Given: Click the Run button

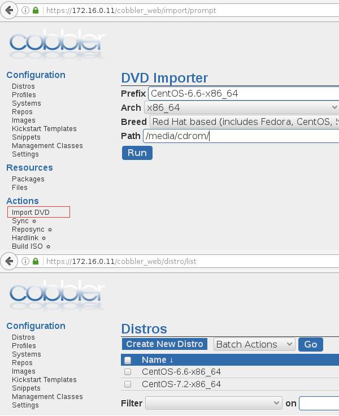Looking at the screenshot, I should tap(137, 153).
